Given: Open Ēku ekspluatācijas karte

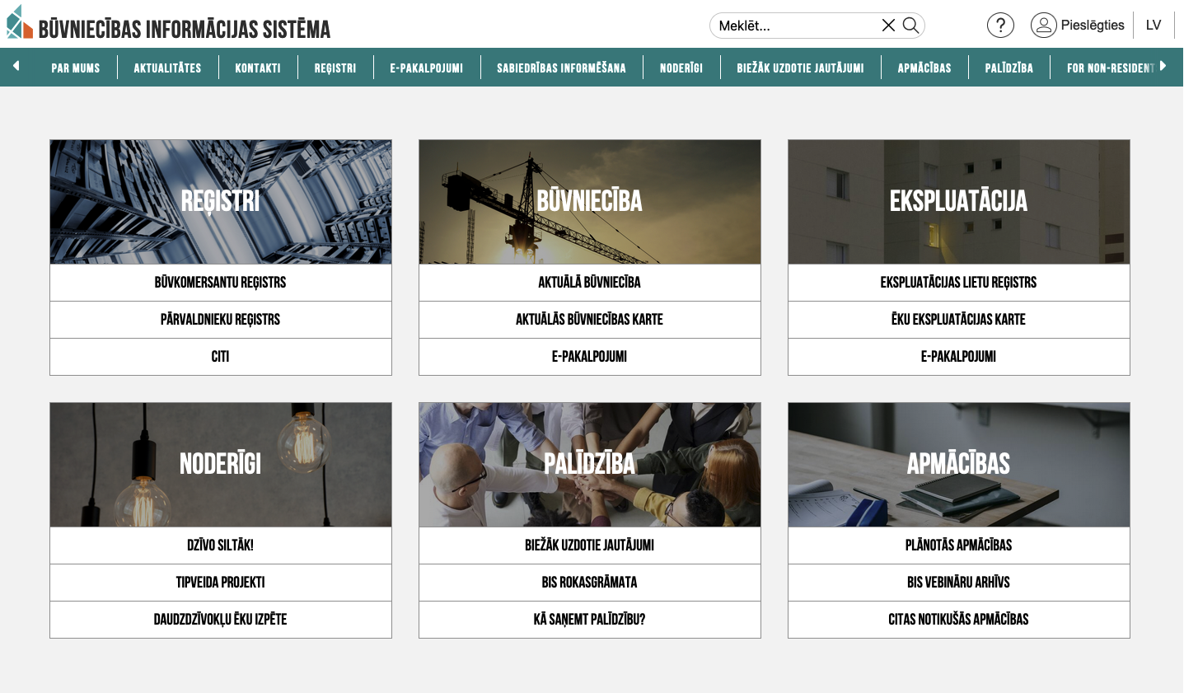Looking at the screenshot, I should click(959, 320).
